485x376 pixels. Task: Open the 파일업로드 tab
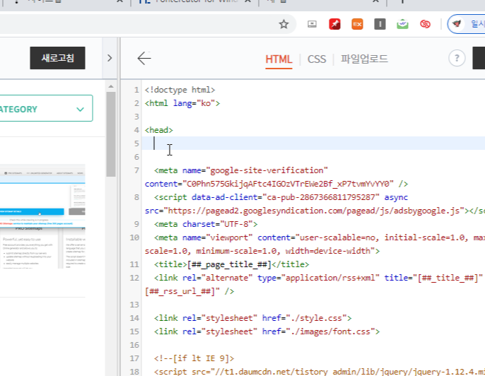click(364, 59)
